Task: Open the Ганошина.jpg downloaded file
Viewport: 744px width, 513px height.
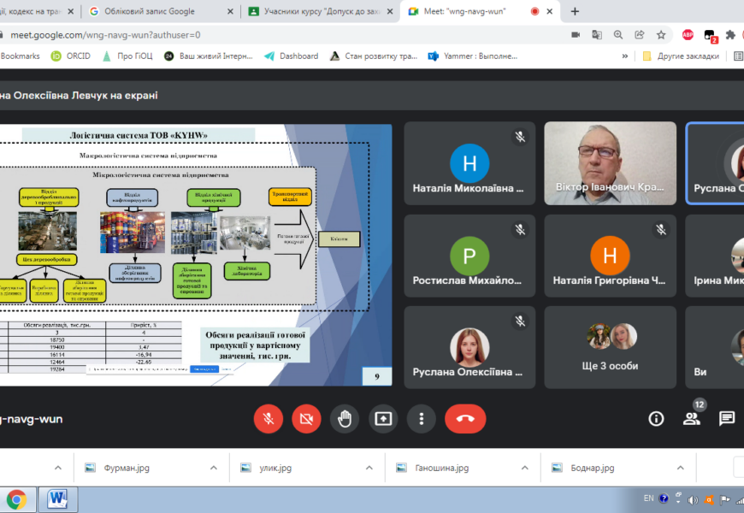Action: (x=440, y=468)
